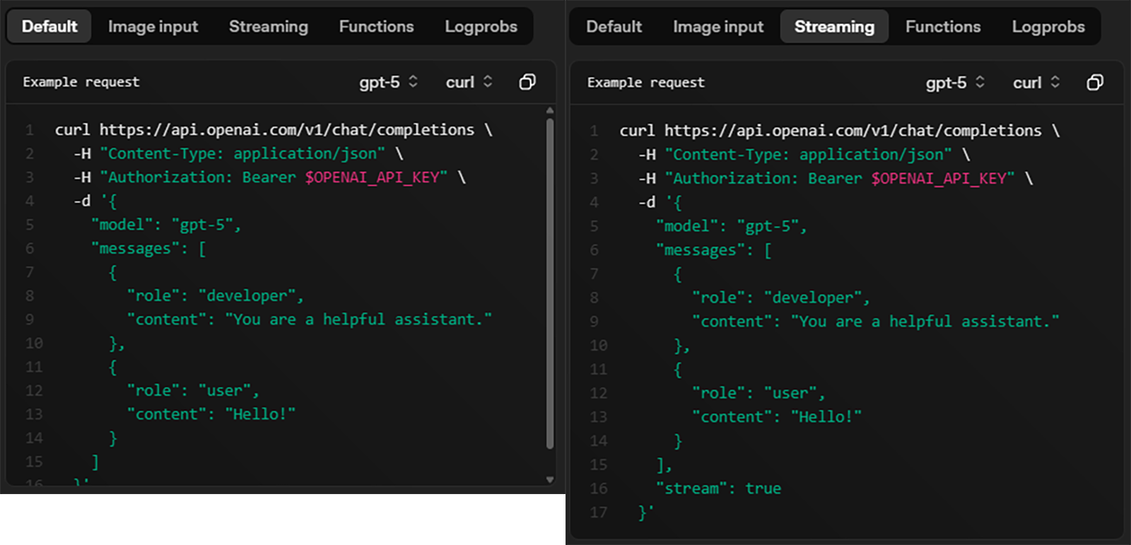This screenshot has width=1131, height=545.
Task: Click the "messages": [ line in right panel
Action: point(713,250)
